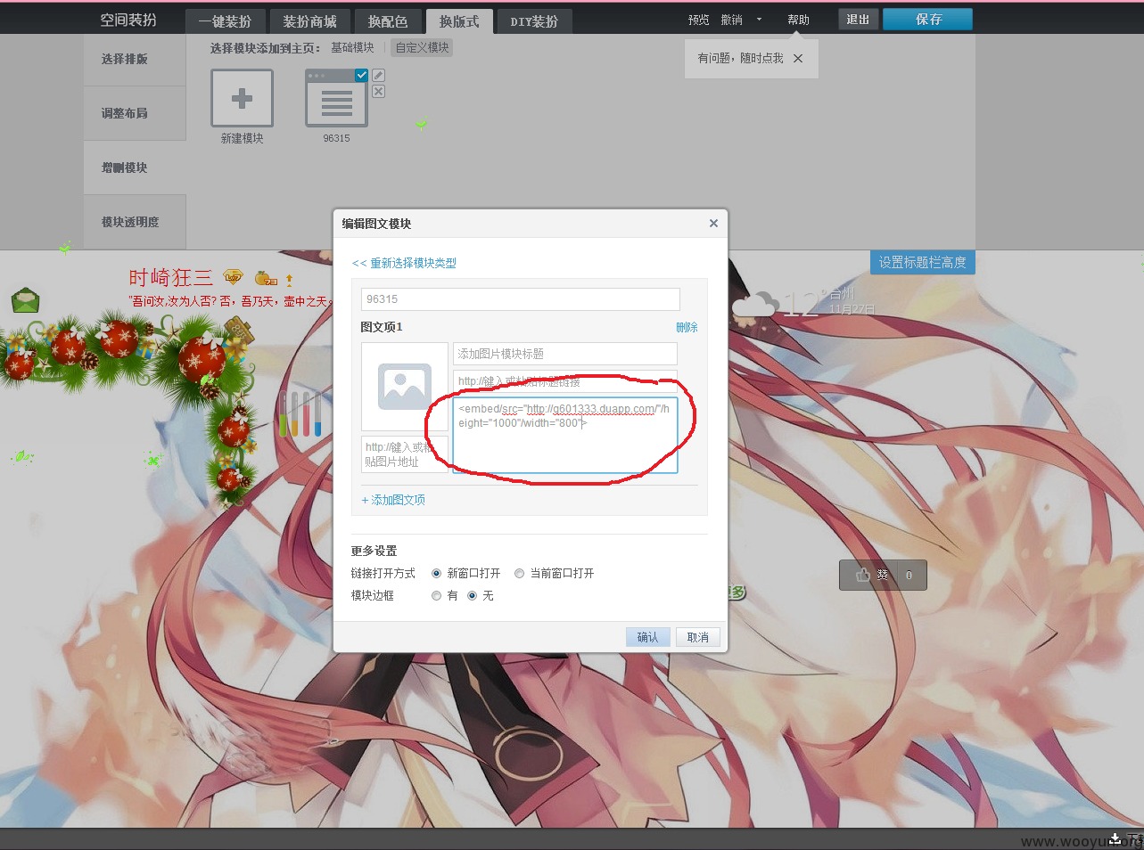Click the 取消 button
This screenshot has width=1144, height=850.
tap(697, 637)
